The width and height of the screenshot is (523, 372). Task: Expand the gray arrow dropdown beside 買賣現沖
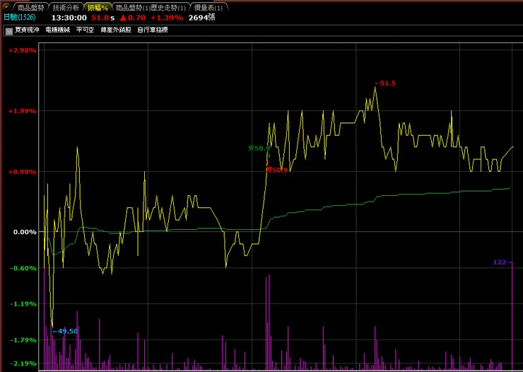click(9, 31)
